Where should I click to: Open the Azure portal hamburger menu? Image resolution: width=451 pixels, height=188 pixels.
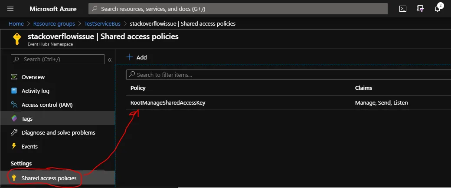(x=10, y=9)
